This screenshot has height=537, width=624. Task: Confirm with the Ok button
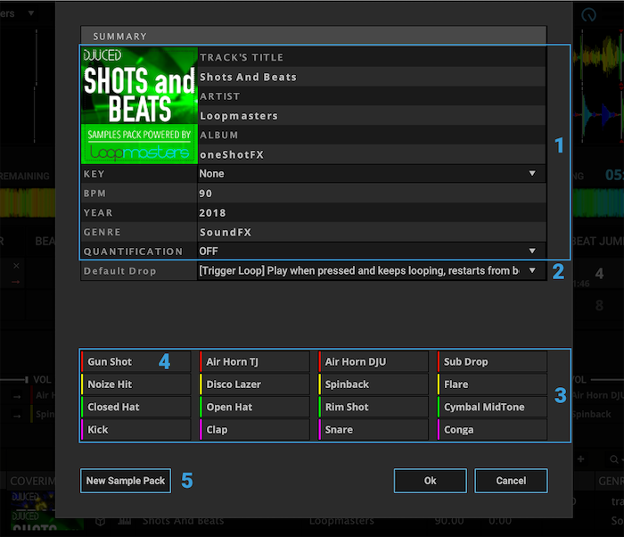(430, 481)
